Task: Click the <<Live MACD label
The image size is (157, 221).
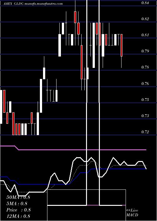Action: click(132, 213)
